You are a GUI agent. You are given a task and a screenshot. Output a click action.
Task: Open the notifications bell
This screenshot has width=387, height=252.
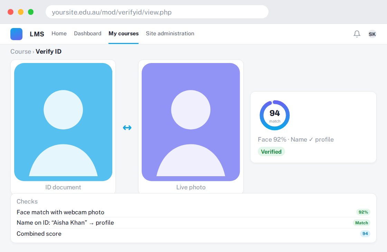(x=357, y=34)
